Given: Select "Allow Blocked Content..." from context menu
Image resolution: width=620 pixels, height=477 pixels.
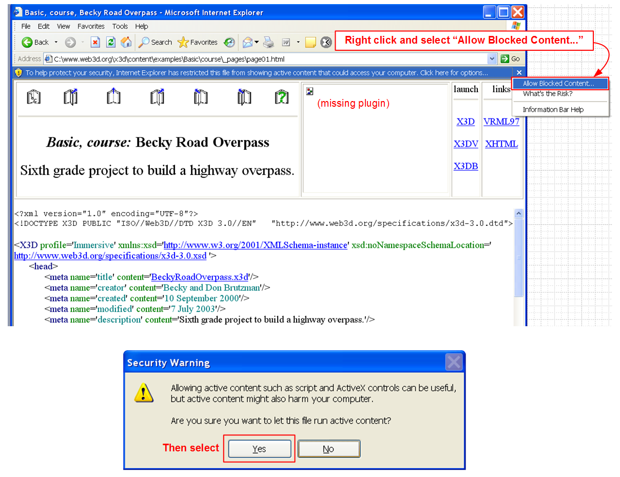Looking at the screenshot, I should click(558, 84).
